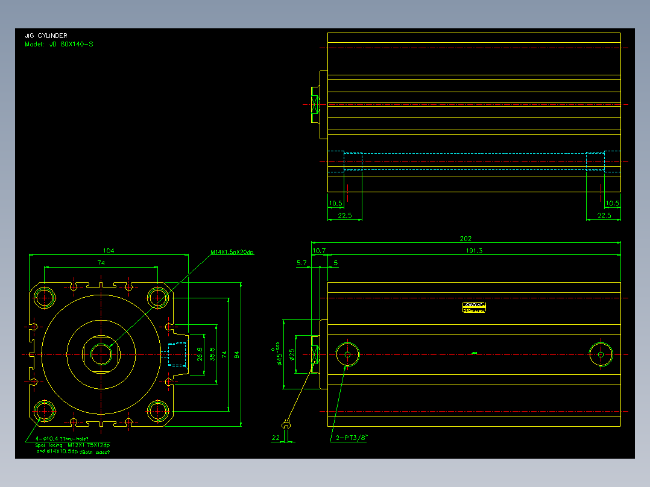Click the yellow nameplate on the cylinder body
The image size is (650, 487).
pyautogui.click(x=474, y=307)
